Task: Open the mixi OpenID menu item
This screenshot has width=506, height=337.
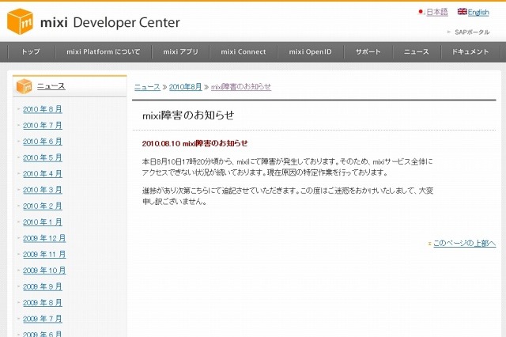Action: coord(310,51)
